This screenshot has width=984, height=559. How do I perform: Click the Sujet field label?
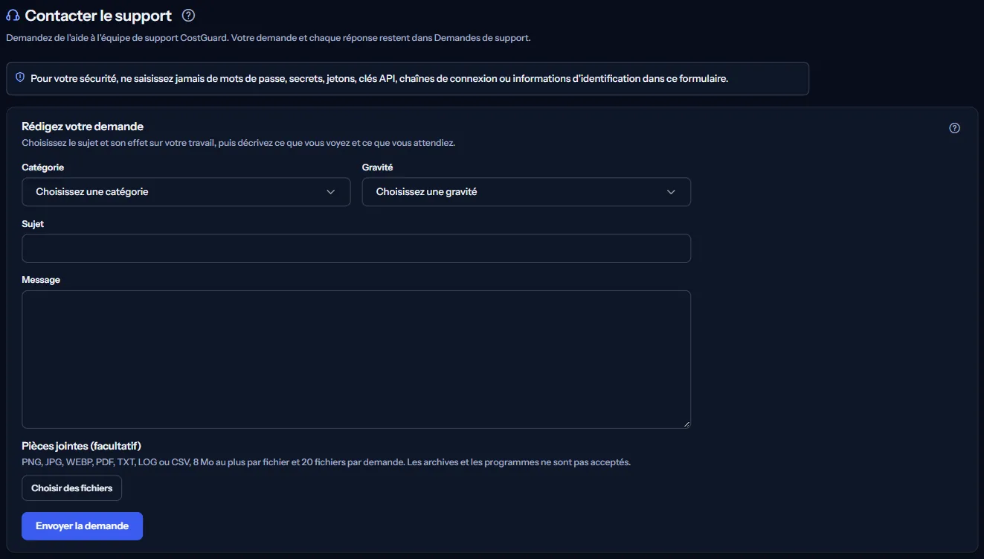33,224
